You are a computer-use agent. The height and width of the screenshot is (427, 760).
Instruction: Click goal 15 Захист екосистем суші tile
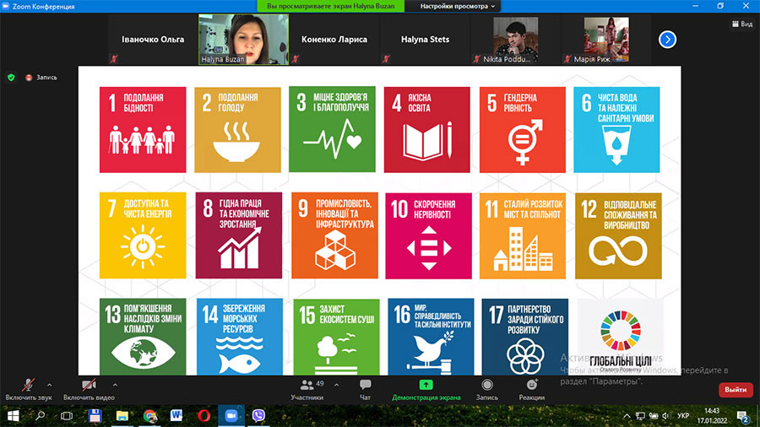click(x=336, y=337)
